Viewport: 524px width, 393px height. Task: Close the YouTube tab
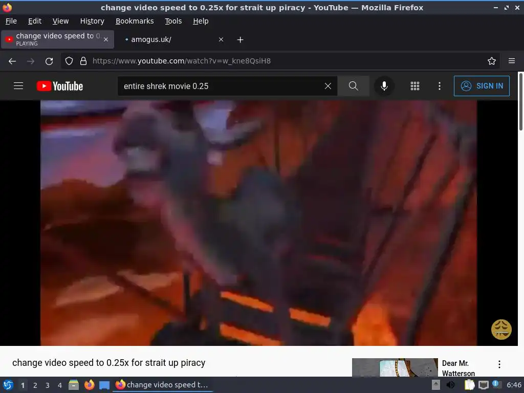coord(106,39)
